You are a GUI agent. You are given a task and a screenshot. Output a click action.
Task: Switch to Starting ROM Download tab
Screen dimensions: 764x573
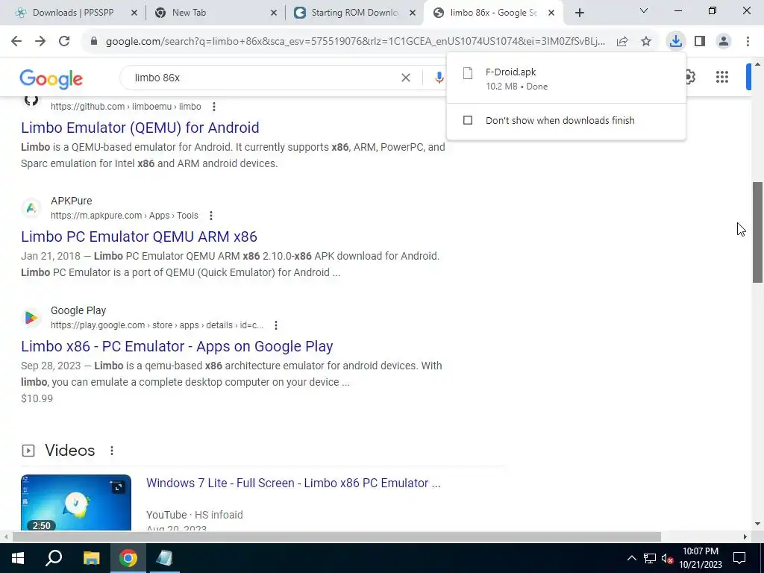pyautogui.click(x=354, y=13)
